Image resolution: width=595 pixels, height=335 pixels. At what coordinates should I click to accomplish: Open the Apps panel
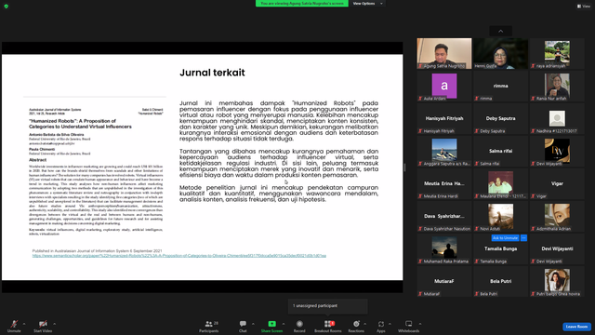pos(381,326)
